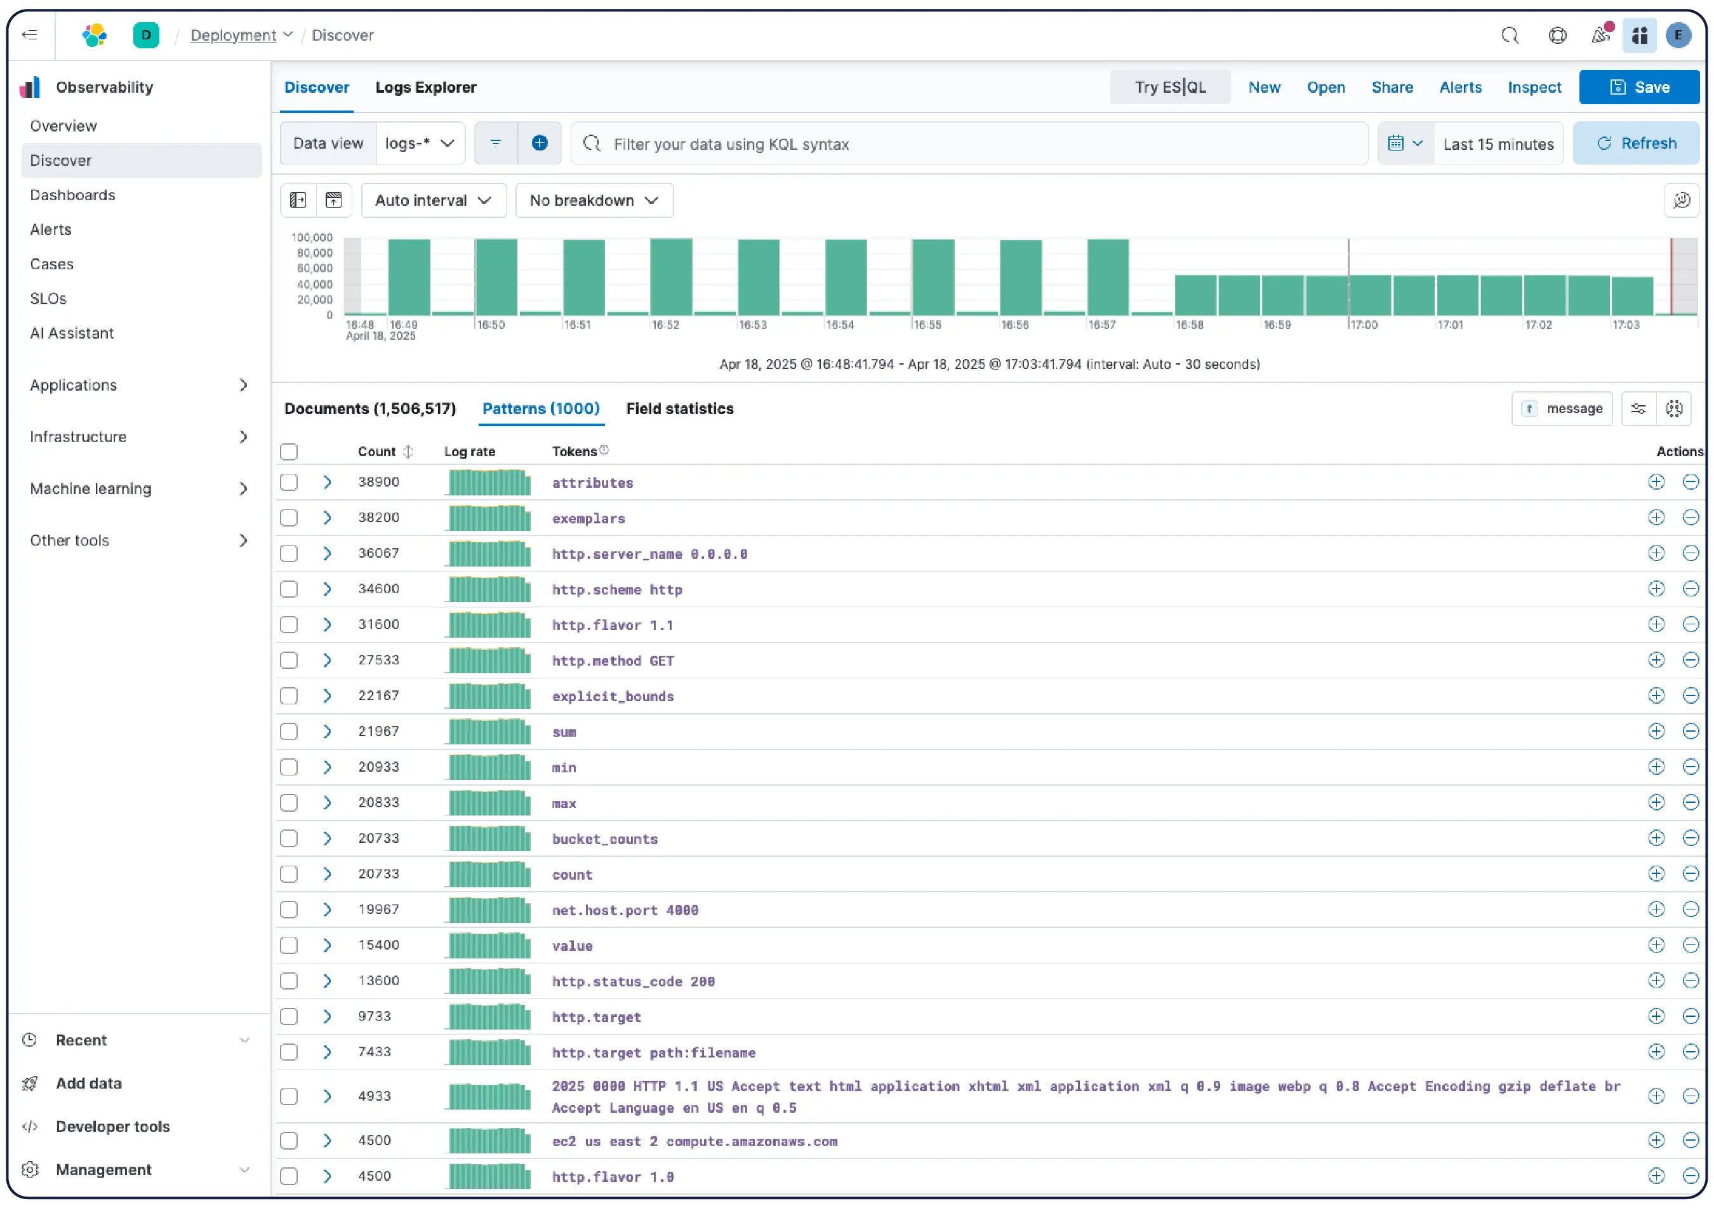Expand the http.method GET pattern row

coord(326,660)
